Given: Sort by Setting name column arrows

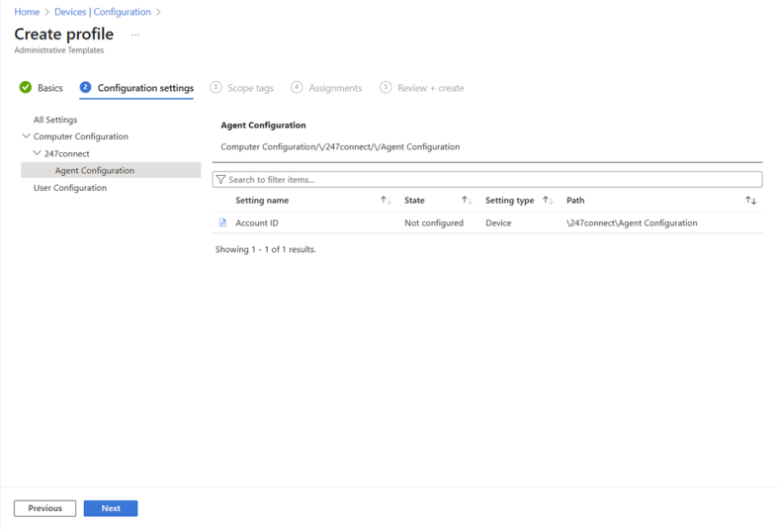Looking at the screenshot, I should (x=386, y=201).
